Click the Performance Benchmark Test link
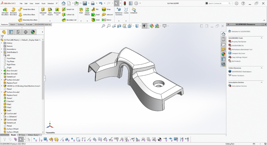The height and width of the screenshot is (145, 267). point(242,49)
